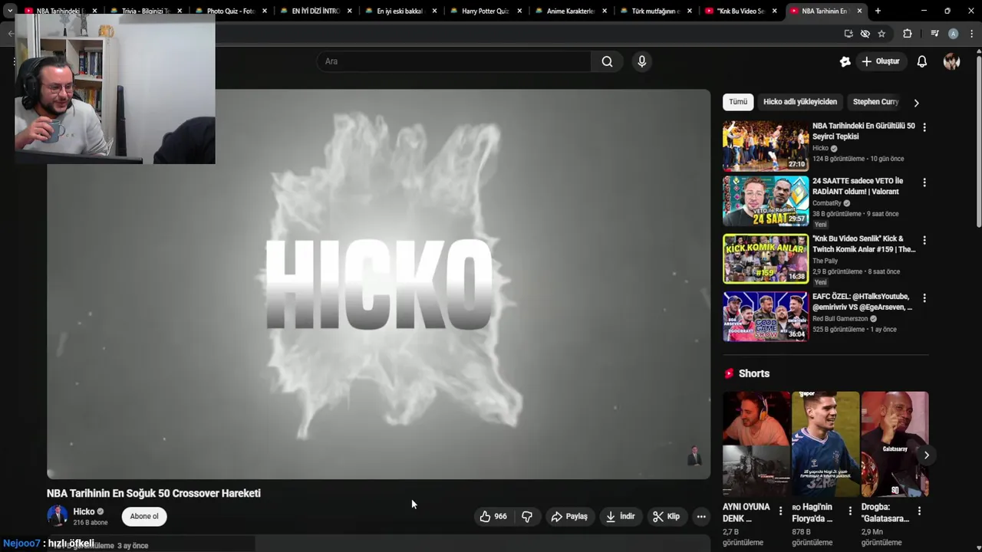
Task: Click the Paylaş share button
Action: click(569, 517)
